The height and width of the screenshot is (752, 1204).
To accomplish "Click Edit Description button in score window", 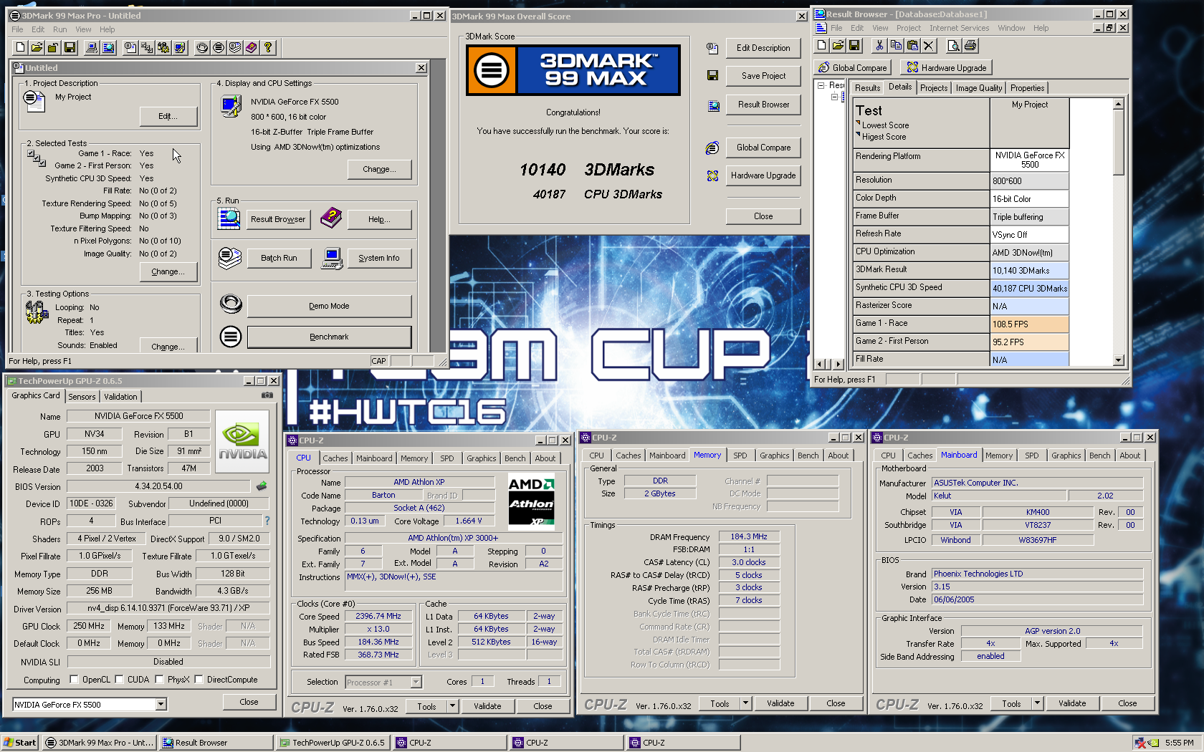I will [x=763, y=48].
